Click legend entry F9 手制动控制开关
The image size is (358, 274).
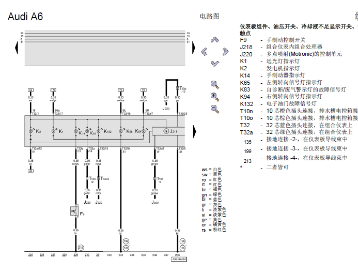273,40
